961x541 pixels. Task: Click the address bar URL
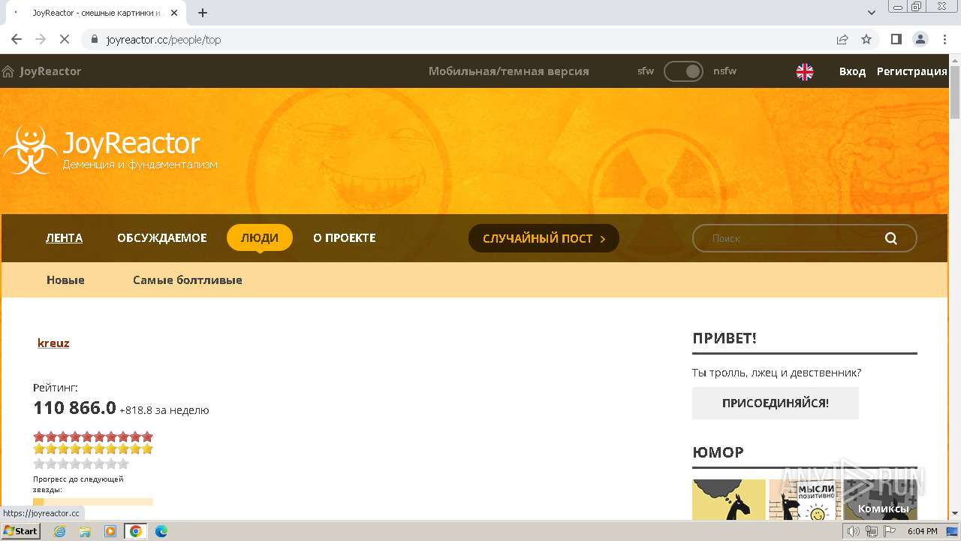(164, 40)
